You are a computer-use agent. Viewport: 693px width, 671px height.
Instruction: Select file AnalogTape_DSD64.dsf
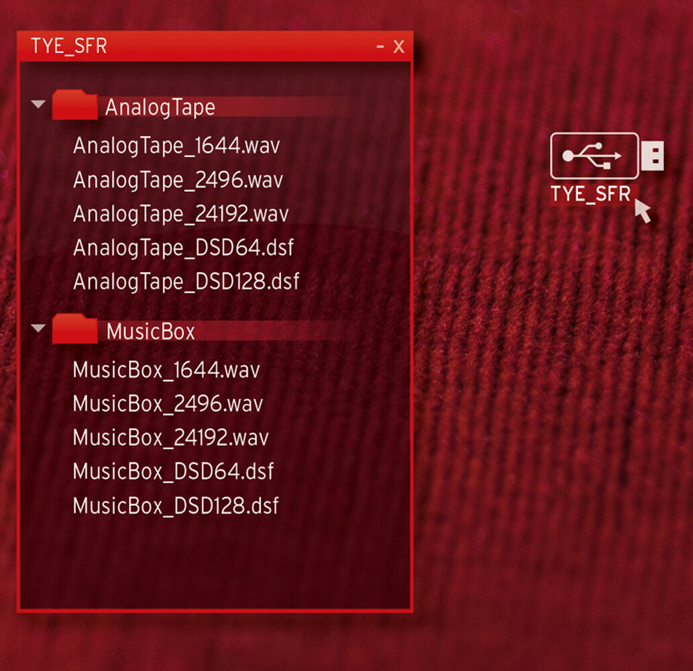[183, 248]
